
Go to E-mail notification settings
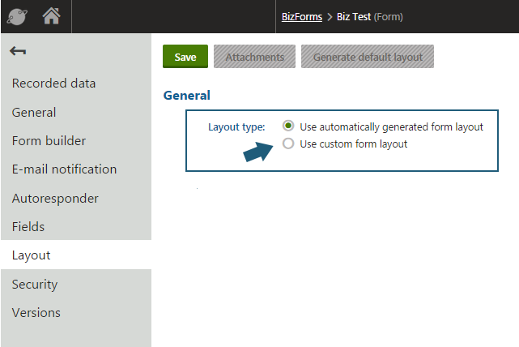point(64,169)
